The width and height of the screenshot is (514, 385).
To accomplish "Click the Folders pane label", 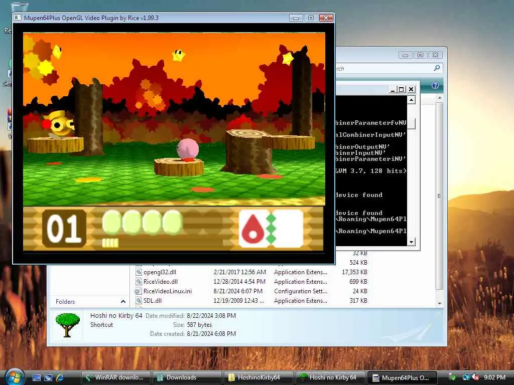I will coord(65,301).
